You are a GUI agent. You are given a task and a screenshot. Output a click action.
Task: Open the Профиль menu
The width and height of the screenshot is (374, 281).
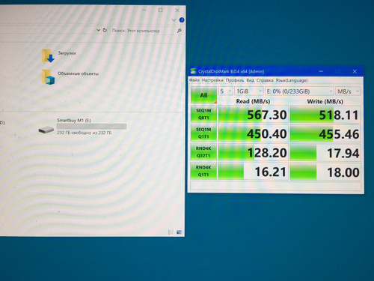235,80
